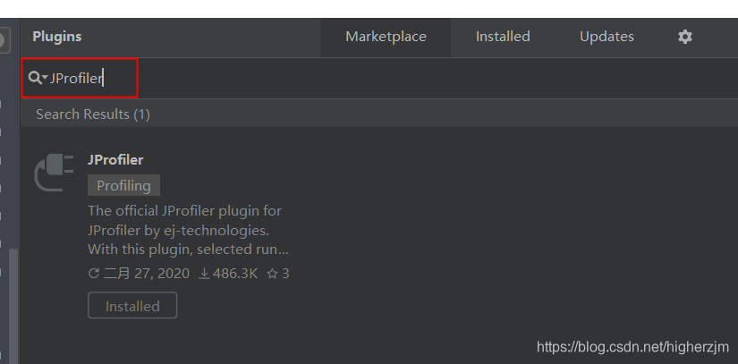Switch to the Installed tab

coord(503,37)
